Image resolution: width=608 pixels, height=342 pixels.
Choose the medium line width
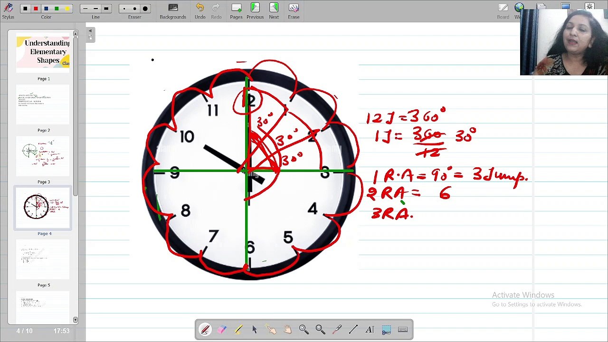pos(95,9)
